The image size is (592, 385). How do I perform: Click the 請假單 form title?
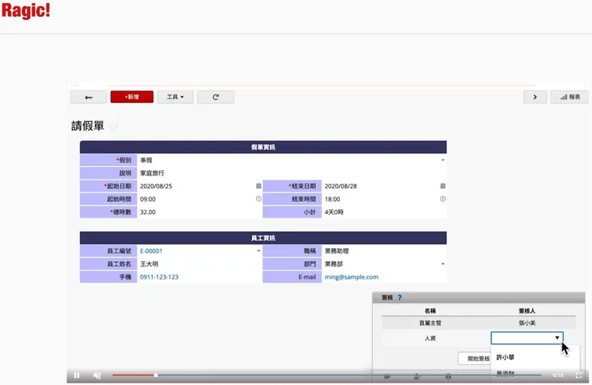[87, 126]
